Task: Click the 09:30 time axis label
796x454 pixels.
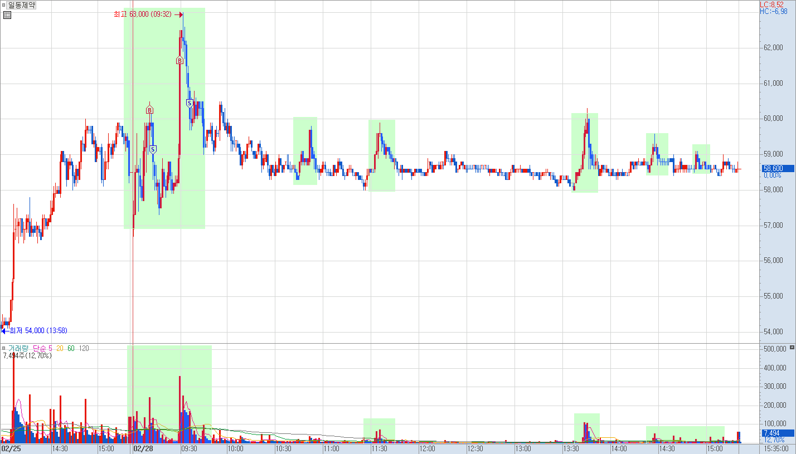Action: click(x=188, y=448)
